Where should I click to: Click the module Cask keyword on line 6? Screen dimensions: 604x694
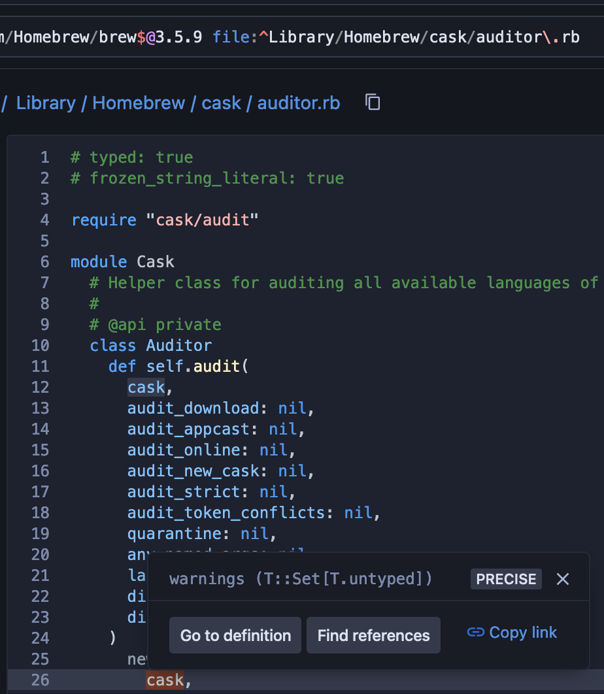point(99,261)
